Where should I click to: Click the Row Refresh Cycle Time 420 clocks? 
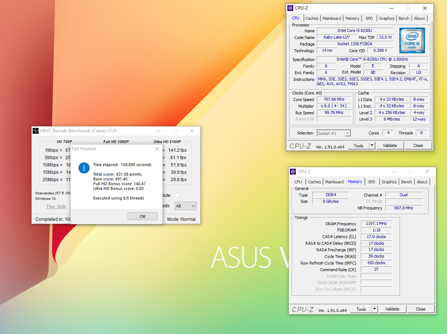376,263
